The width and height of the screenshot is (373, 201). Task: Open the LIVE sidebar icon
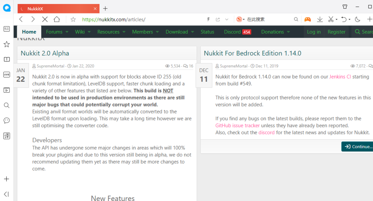pyautogui.click(x=7, y=75)
